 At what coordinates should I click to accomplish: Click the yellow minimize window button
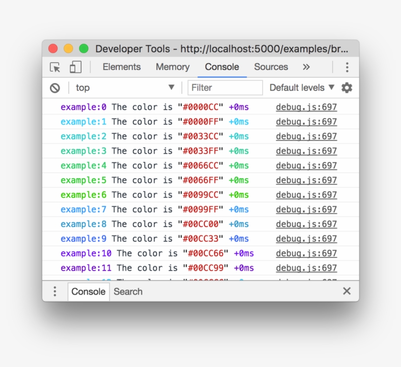pyautogui.click(x=68, y=49)
